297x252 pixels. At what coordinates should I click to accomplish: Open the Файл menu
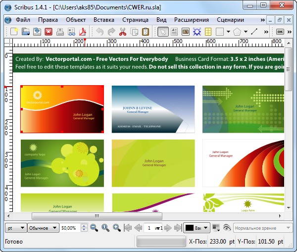tap(23, 20)
